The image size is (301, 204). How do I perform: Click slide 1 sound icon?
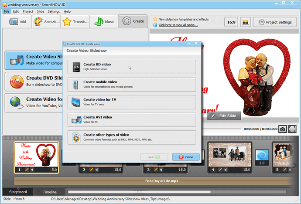coord(32,170)
